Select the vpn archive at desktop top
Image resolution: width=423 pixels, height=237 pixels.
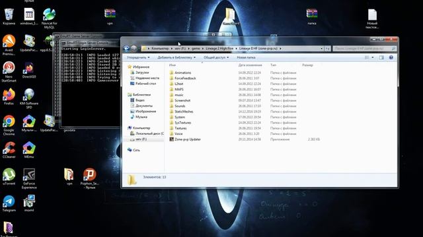coord(110,16)
